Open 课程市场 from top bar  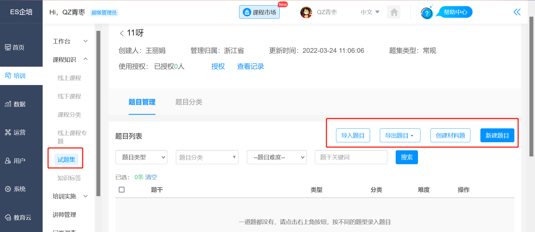(259, 12)
